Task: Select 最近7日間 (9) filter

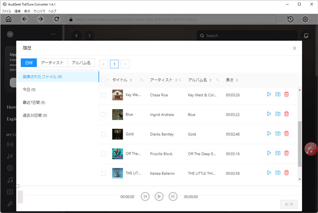Action: point(58,102)
